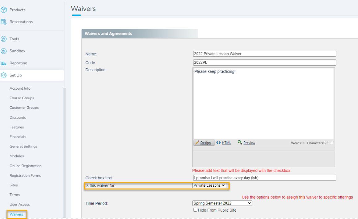358x219 pixels.
Task: Click the 'Please add text' red notice
Action: pyautogui.click(x=241, y=171)
